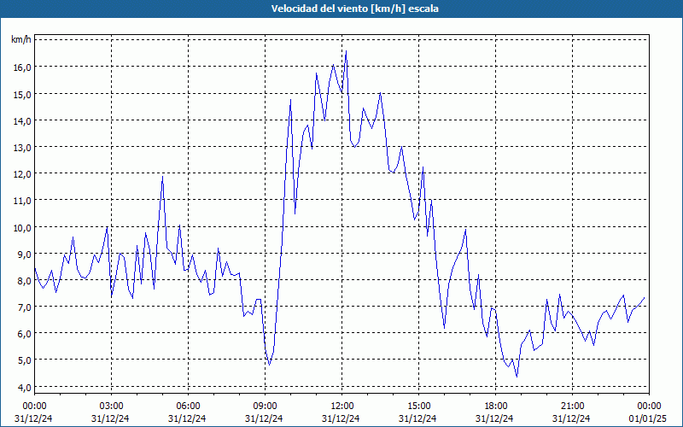Click the 09:00 time label on the x-axis
683x427 pixels.
265,407
